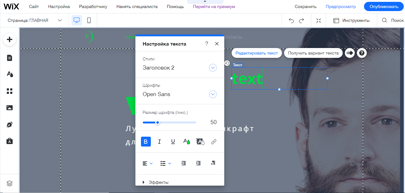Screen dimensions: 405x193
Task: Open the Заголовок 2 style selector
Action: (180, 68)
